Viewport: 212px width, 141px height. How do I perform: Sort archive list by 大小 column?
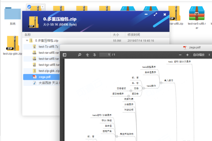coord(116,35)
